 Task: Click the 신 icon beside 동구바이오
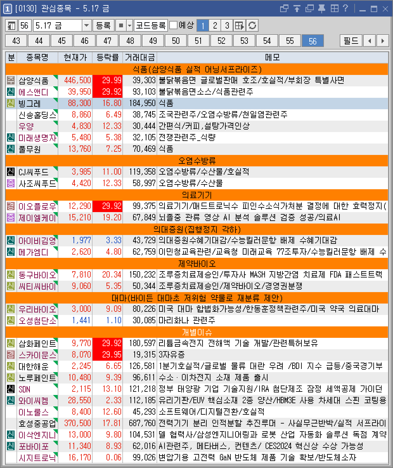(11, 275)
